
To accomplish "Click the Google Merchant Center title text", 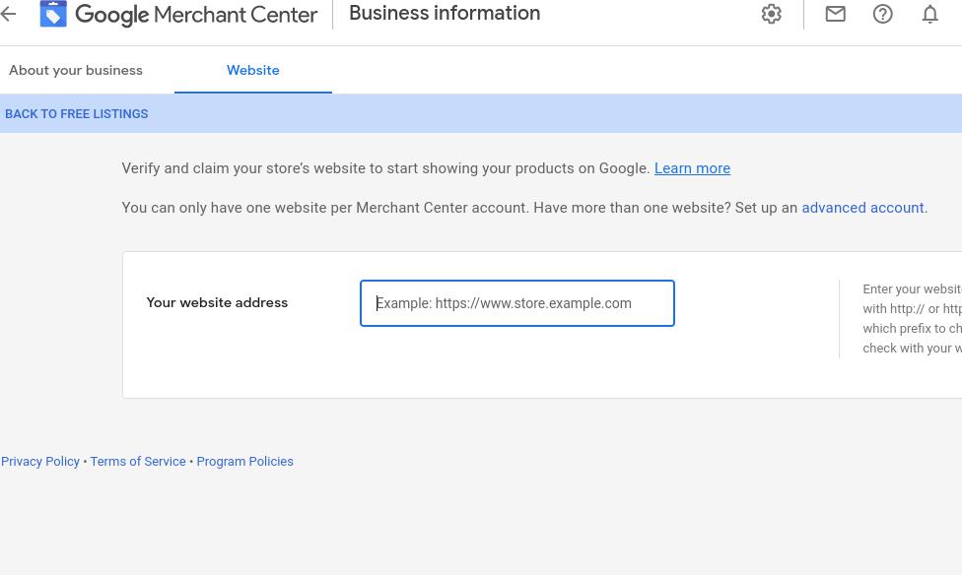I will coord(196,15).
